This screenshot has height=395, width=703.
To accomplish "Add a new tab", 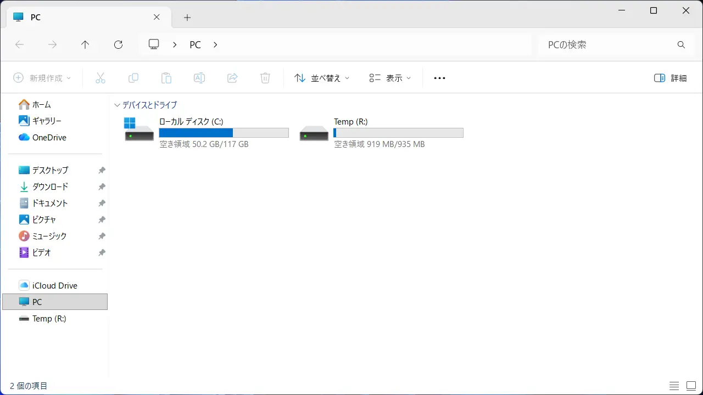I will point(187,18).
